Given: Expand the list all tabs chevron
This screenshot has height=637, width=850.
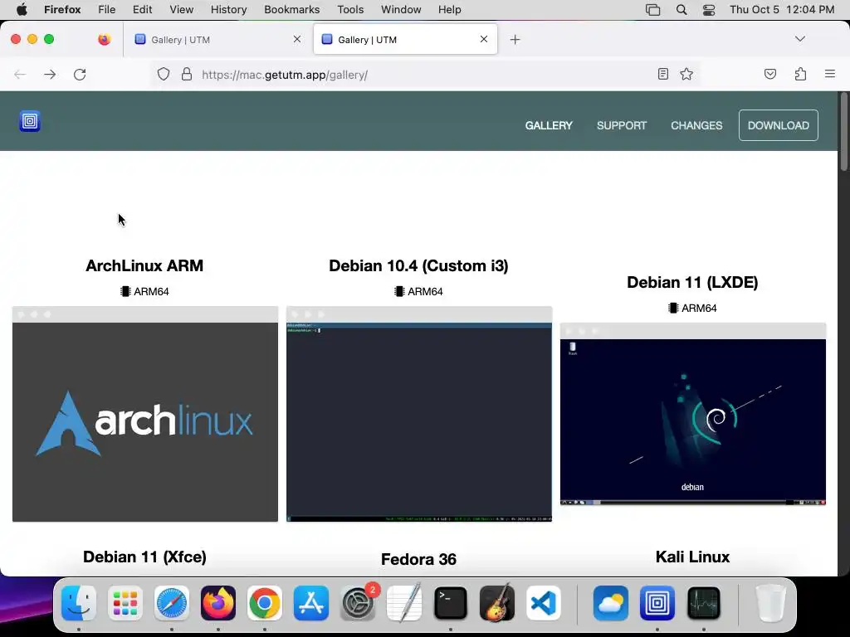Looking at the screenshot, I should tap(800, 39).
